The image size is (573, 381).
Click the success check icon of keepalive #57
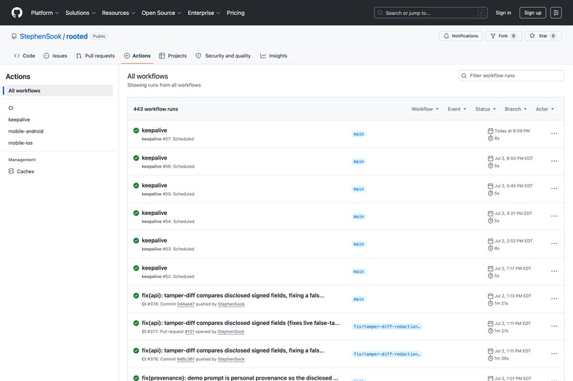pos(136,131)
